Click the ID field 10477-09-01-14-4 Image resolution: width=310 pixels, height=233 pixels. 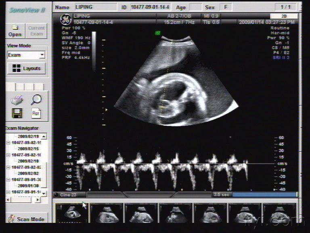pos(150,7)
